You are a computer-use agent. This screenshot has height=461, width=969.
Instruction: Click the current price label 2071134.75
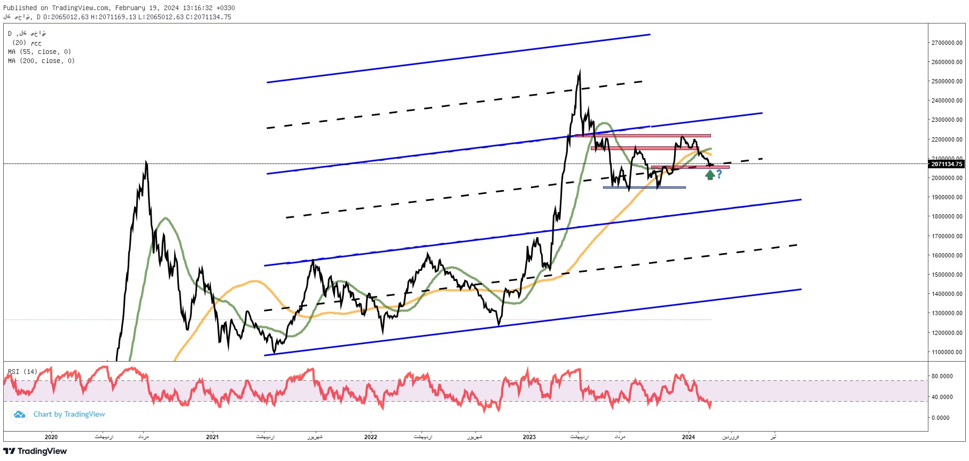pyautogui.click(x=947, y=164)
